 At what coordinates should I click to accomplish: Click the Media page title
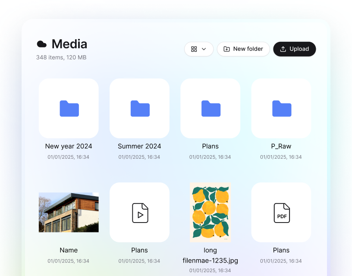click(69, 44)
